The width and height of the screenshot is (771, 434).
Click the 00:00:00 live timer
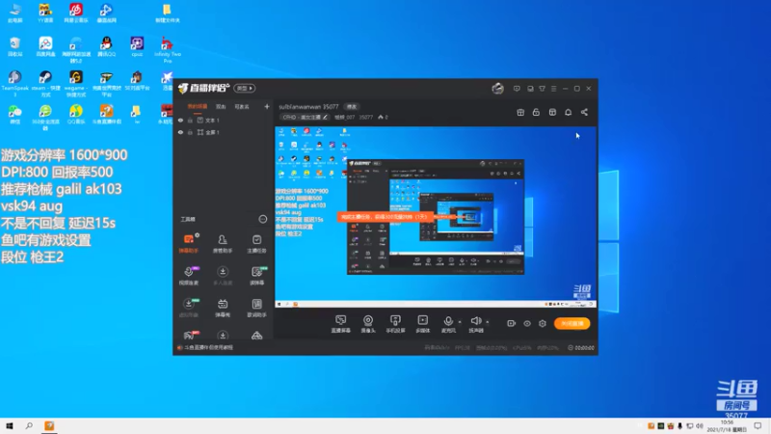click(581, 347)
